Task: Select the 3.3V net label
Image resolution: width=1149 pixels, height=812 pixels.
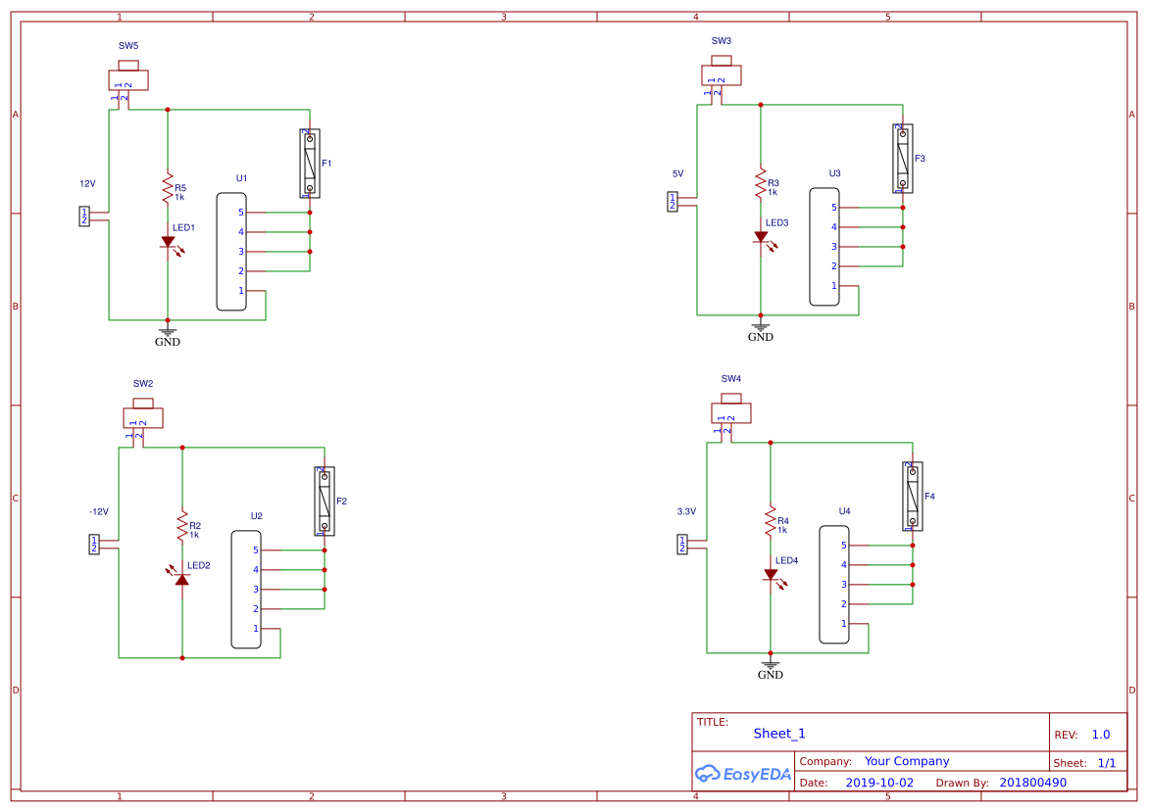Action: (x=686, y=511)
